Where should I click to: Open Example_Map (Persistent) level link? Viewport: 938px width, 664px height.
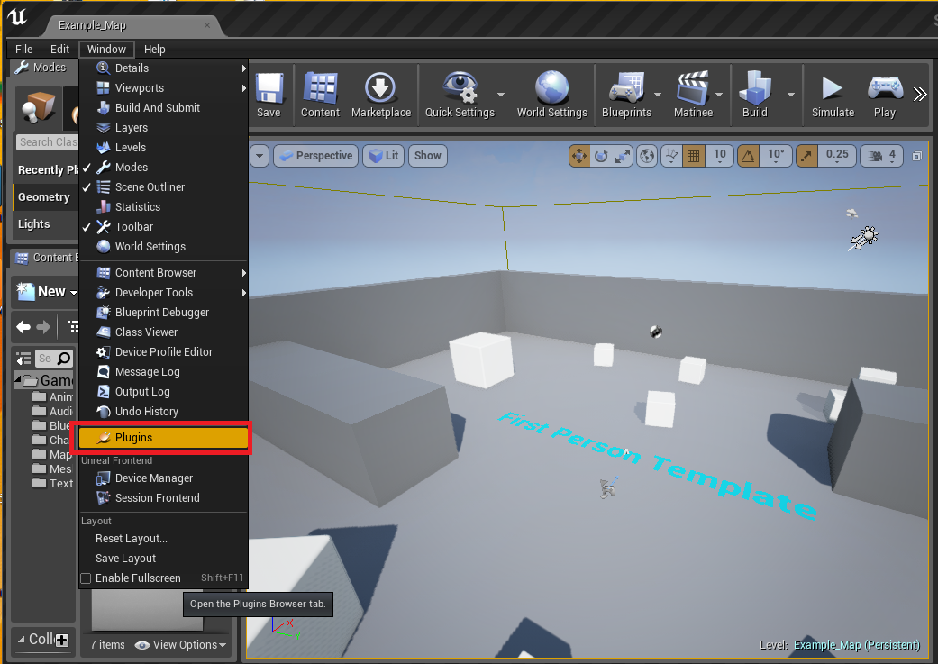point(857,645)
